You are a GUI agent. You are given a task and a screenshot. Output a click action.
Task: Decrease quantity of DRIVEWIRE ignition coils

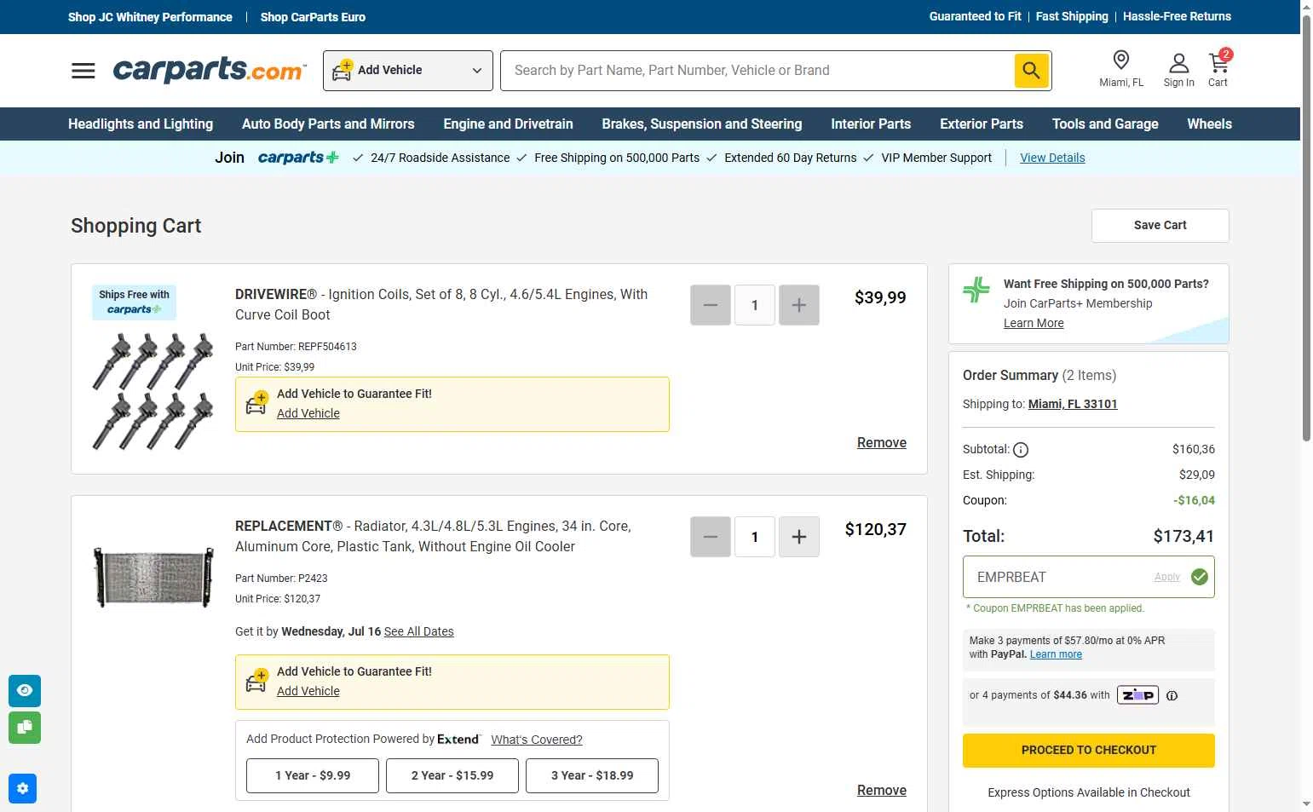(x=711, y=305)
